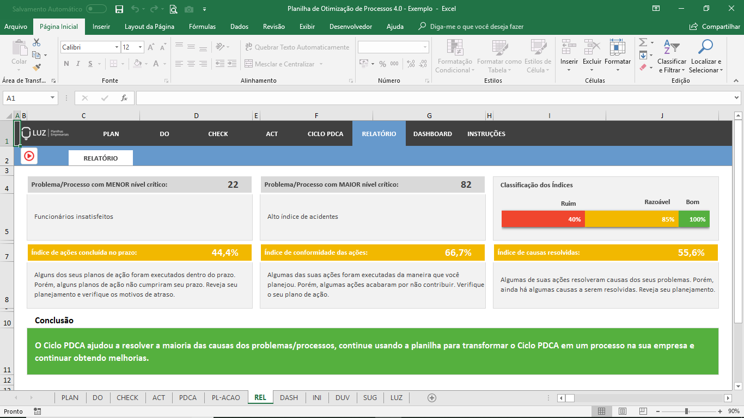The height and width of the screenshot is (418, 744).
Task: Toggle the Salvamento Automático switch
Action: click(x=96, y=9)
